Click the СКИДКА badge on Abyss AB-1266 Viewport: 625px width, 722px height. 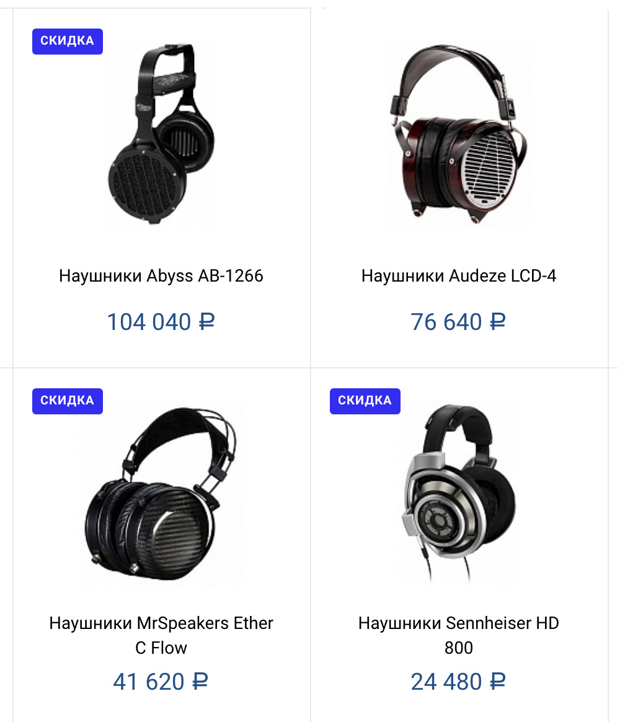(68, 42)
